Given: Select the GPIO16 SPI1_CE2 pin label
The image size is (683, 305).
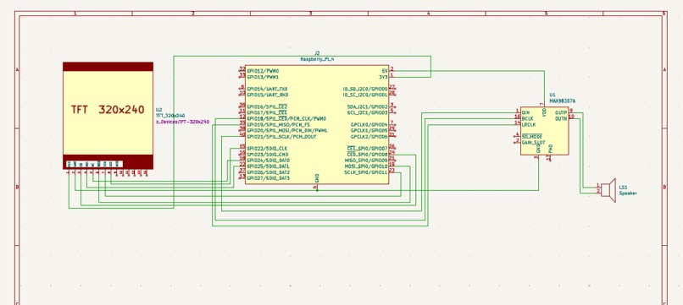Looking at the screenshot, I should (x=267, y=106).
